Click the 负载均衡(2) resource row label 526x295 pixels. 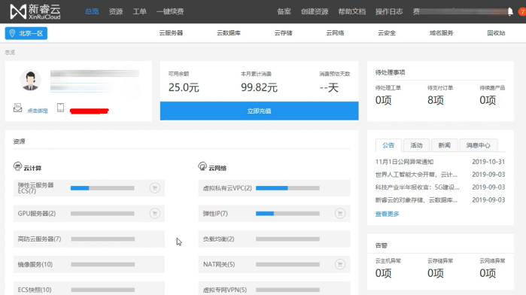click(x=218, y=239)
